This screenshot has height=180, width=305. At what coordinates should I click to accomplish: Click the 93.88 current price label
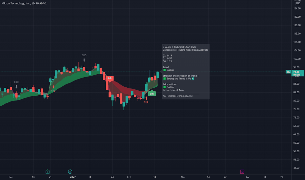click(x=296, y=72)
